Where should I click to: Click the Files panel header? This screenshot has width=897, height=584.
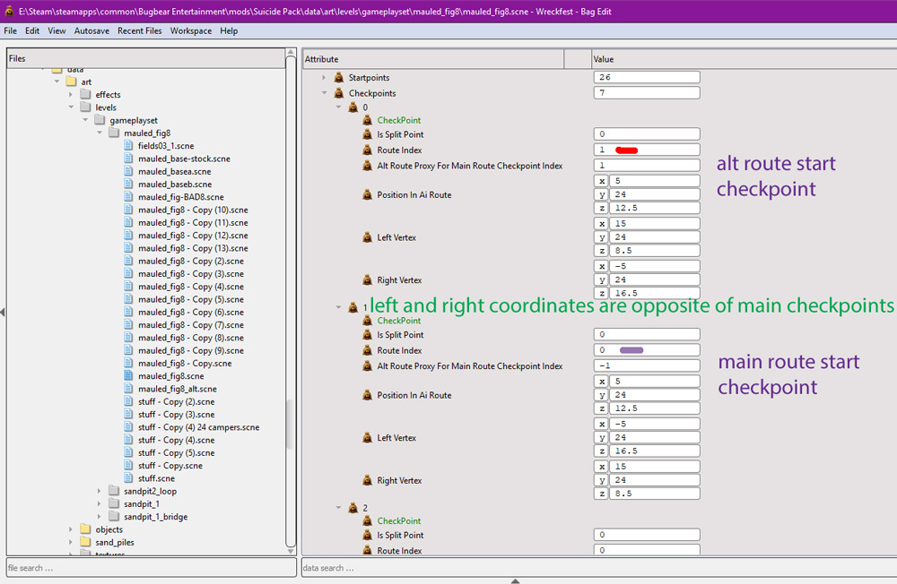(x=146, y=58)
